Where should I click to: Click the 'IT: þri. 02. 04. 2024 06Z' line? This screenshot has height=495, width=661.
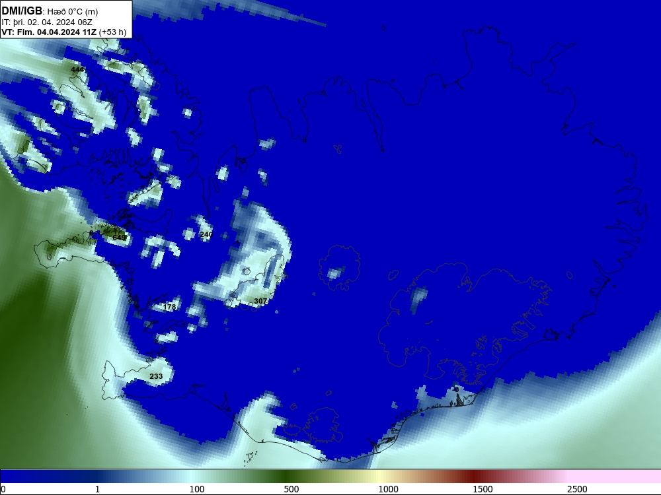pos(47,22)
